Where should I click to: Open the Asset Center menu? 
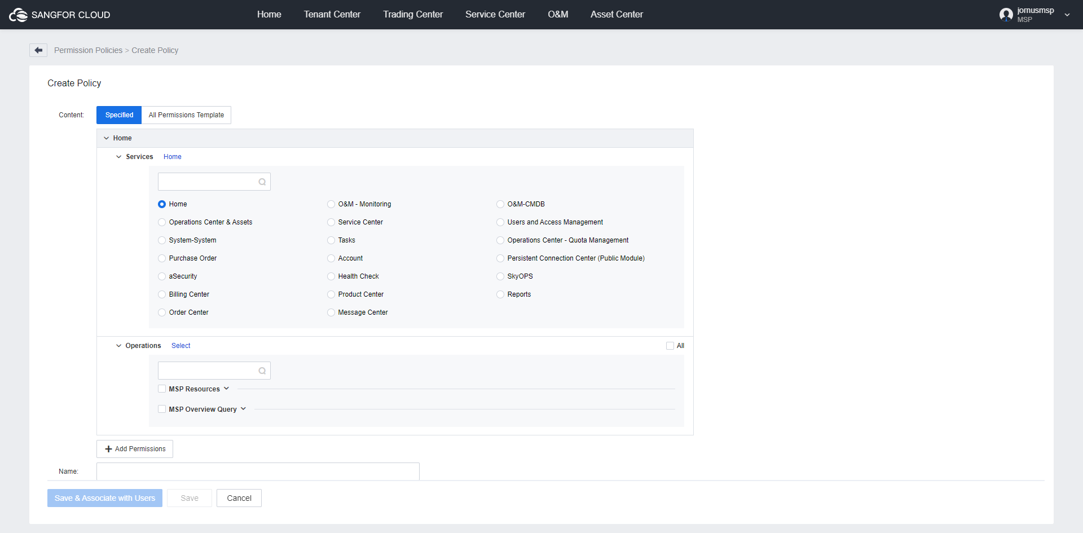[x=617, y=15]
